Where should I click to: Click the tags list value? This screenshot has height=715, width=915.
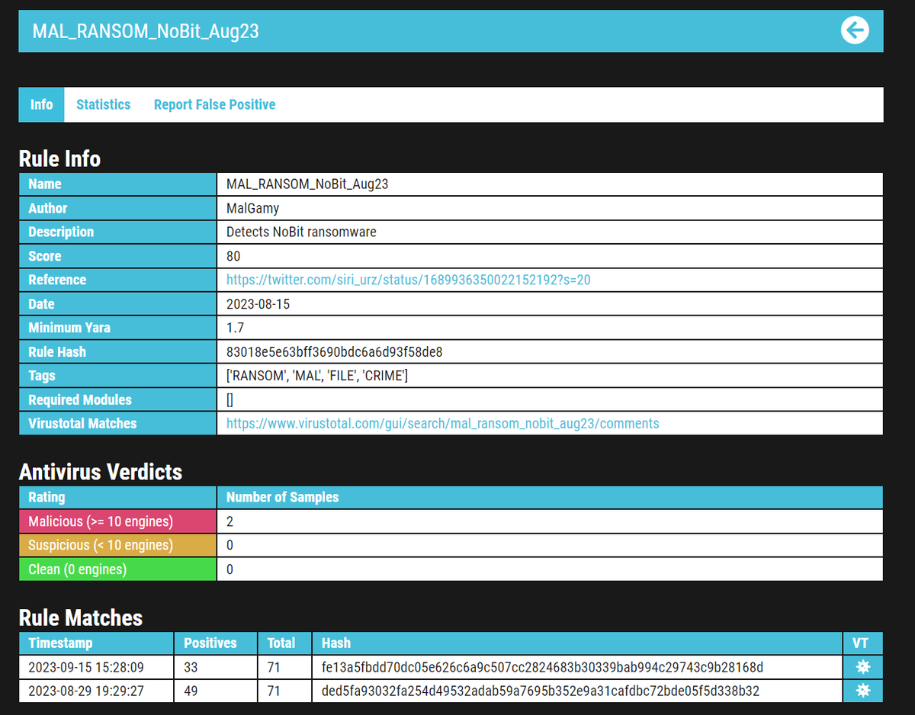[317, 376]
